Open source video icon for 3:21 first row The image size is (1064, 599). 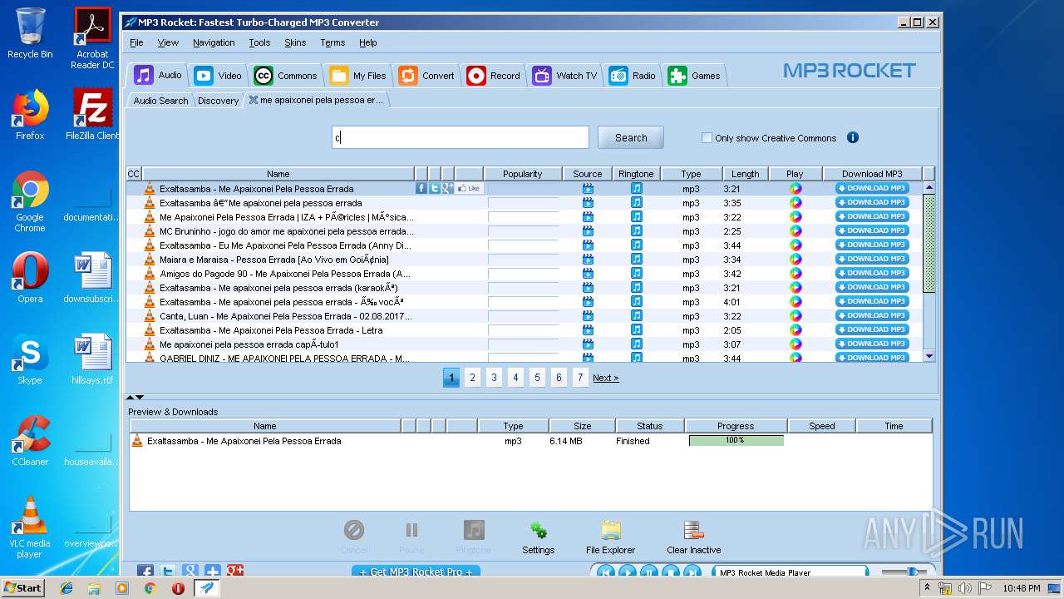click(x=588, y=189)
